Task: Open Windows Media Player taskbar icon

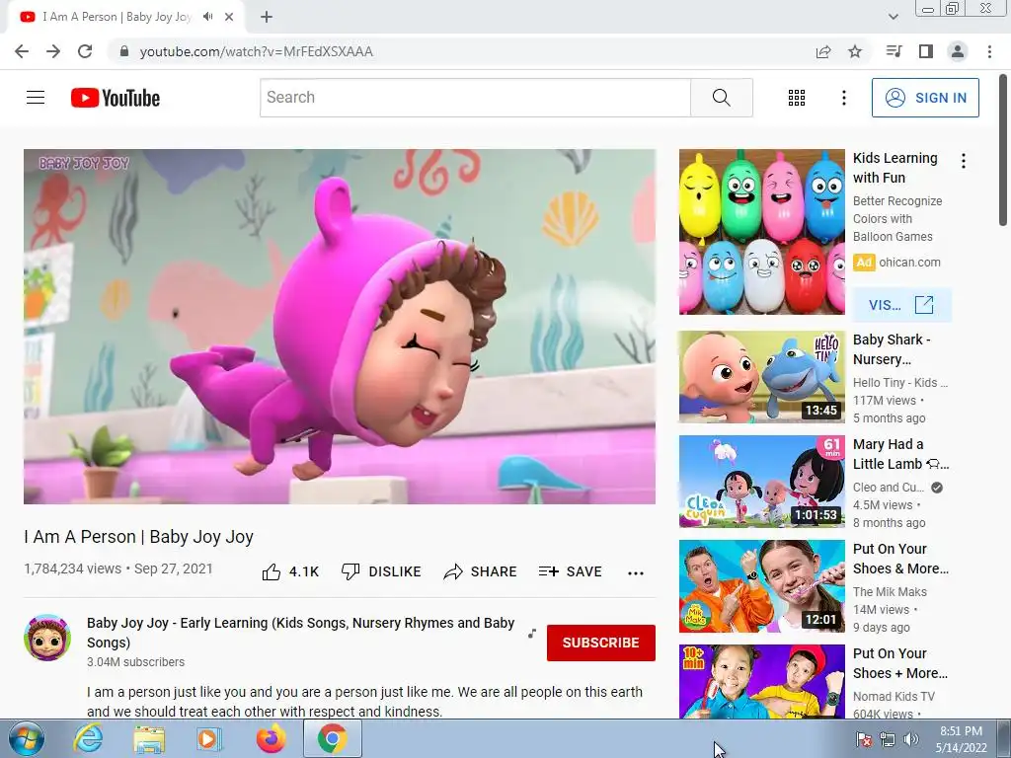Action: pyautogui.click(x=209, y=738)
